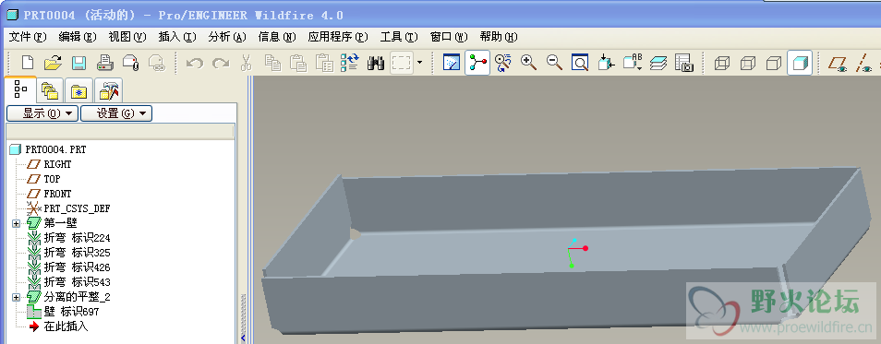The image size is (881, 344).
Task: Select PRT0004.PRT in the model tree
Action: click(x=55, y=149)
